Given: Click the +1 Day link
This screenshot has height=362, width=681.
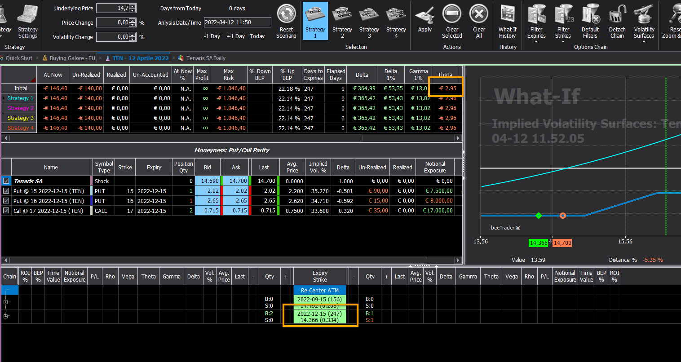Looking at the screenshot, I should (x=236, y=36).
